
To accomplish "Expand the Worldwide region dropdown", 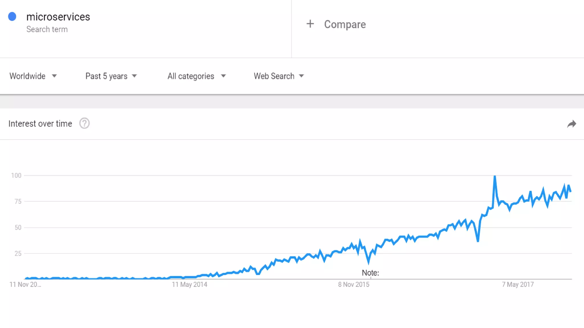I will coord(27,76).
